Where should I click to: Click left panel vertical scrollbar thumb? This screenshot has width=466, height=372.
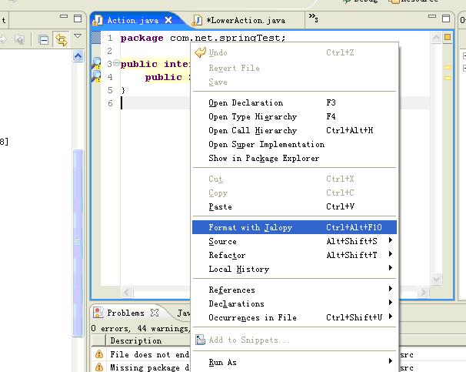pos(78,243)
